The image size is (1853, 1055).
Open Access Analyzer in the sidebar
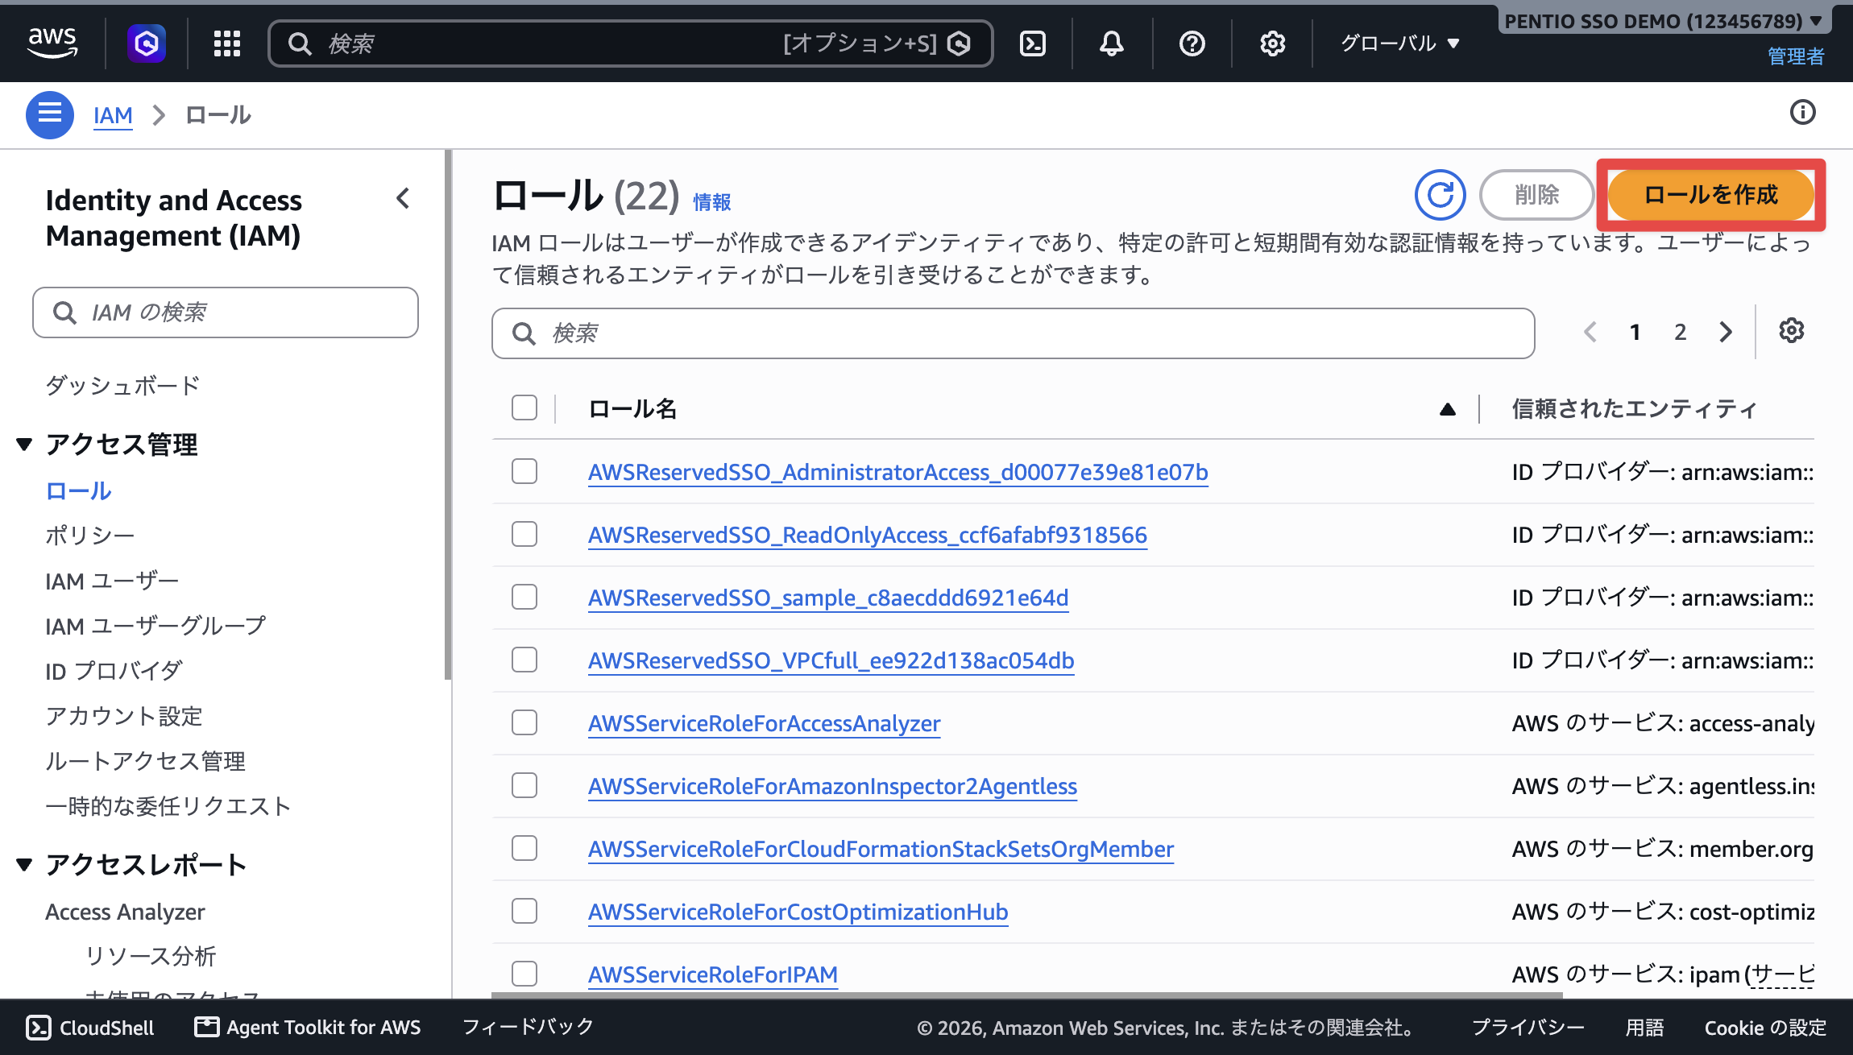(125, 912)
